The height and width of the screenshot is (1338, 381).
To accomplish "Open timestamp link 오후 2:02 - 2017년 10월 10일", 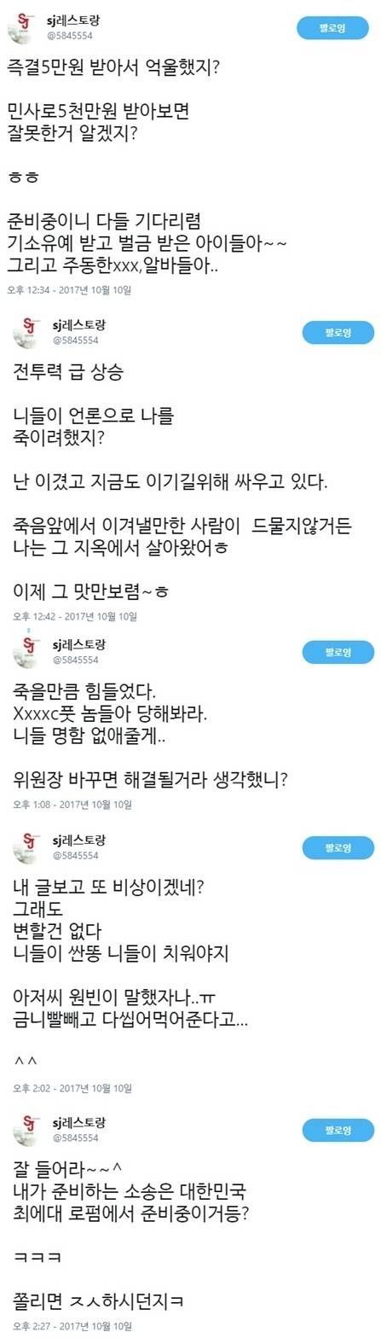I will [x=72, y=1088].
